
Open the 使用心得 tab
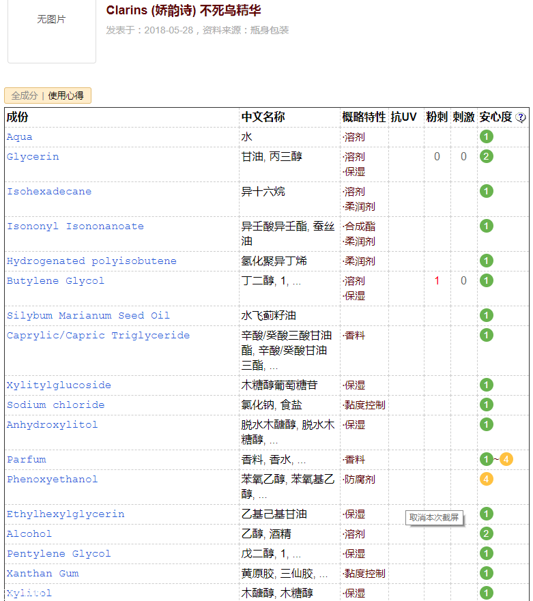click(66, 96)
